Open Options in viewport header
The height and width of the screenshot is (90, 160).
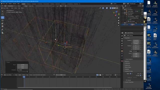coord(117,6)
